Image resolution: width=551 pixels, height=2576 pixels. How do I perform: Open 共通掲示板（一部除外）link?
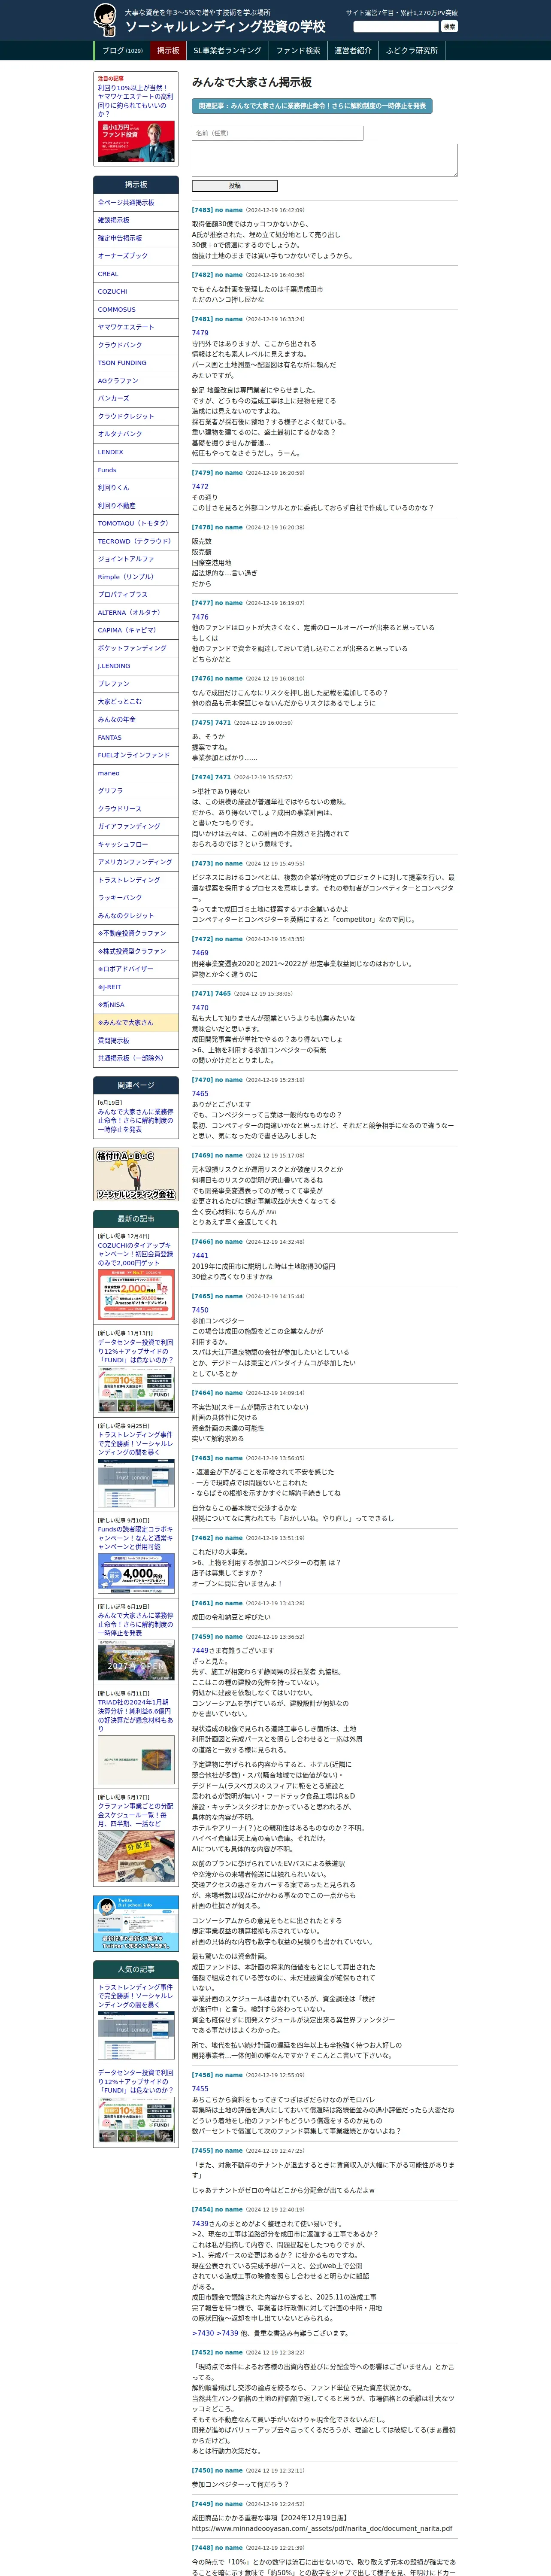tap(136, 1058)
